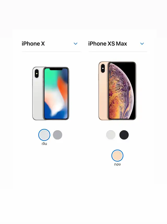167x224 pixels.
Task: Select the gold swatch for iPhone XS Max
Action: tap(117, 156)
